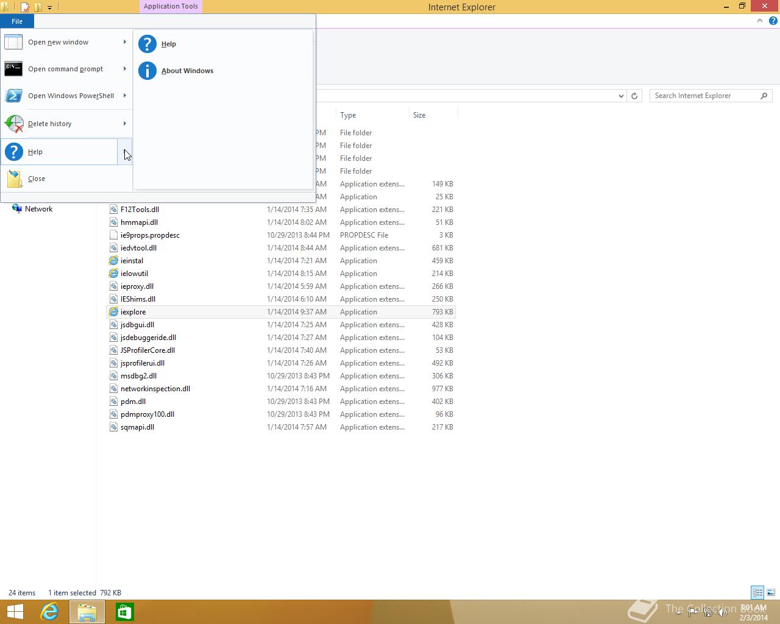Open the Store app from taskbar
The width and height of the screenshot is (780, 624).
pyautogui.click(x=124, y=612)
